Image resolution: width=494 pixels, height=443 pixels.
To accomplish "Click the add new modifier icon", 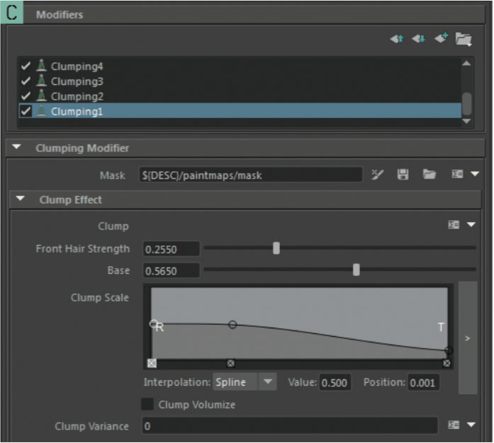I will [441, 38].
